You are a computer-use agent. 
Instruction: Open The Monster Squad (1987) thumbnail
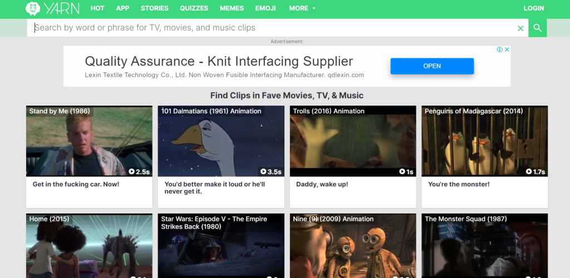click(485, 246)
